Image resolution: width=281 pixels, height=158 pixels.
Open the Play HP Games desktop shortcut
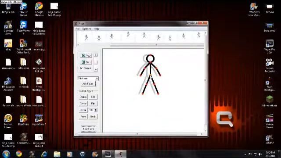pos(23,9)
